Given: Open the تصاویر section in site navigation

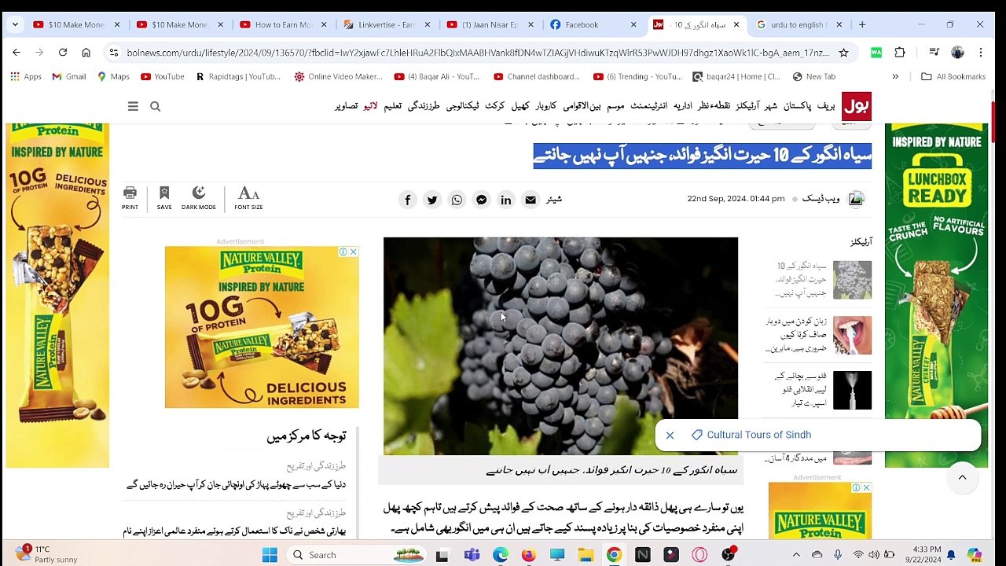Looking at the screenshot, I should coord(347,106).
